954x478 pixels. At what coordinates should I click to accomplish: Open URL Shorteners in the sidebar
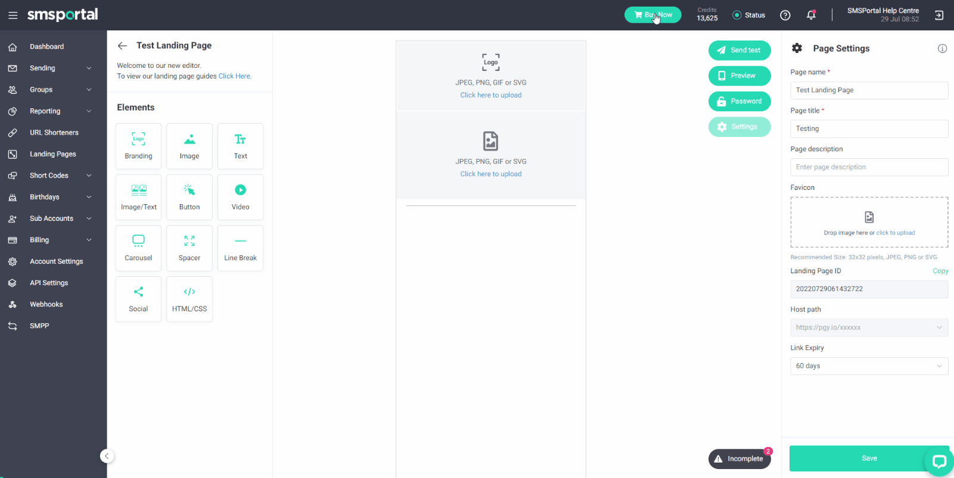[x=53, y=132]
